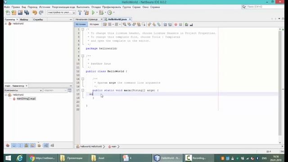Click the Save All toolbar icon

coord(27,13)
